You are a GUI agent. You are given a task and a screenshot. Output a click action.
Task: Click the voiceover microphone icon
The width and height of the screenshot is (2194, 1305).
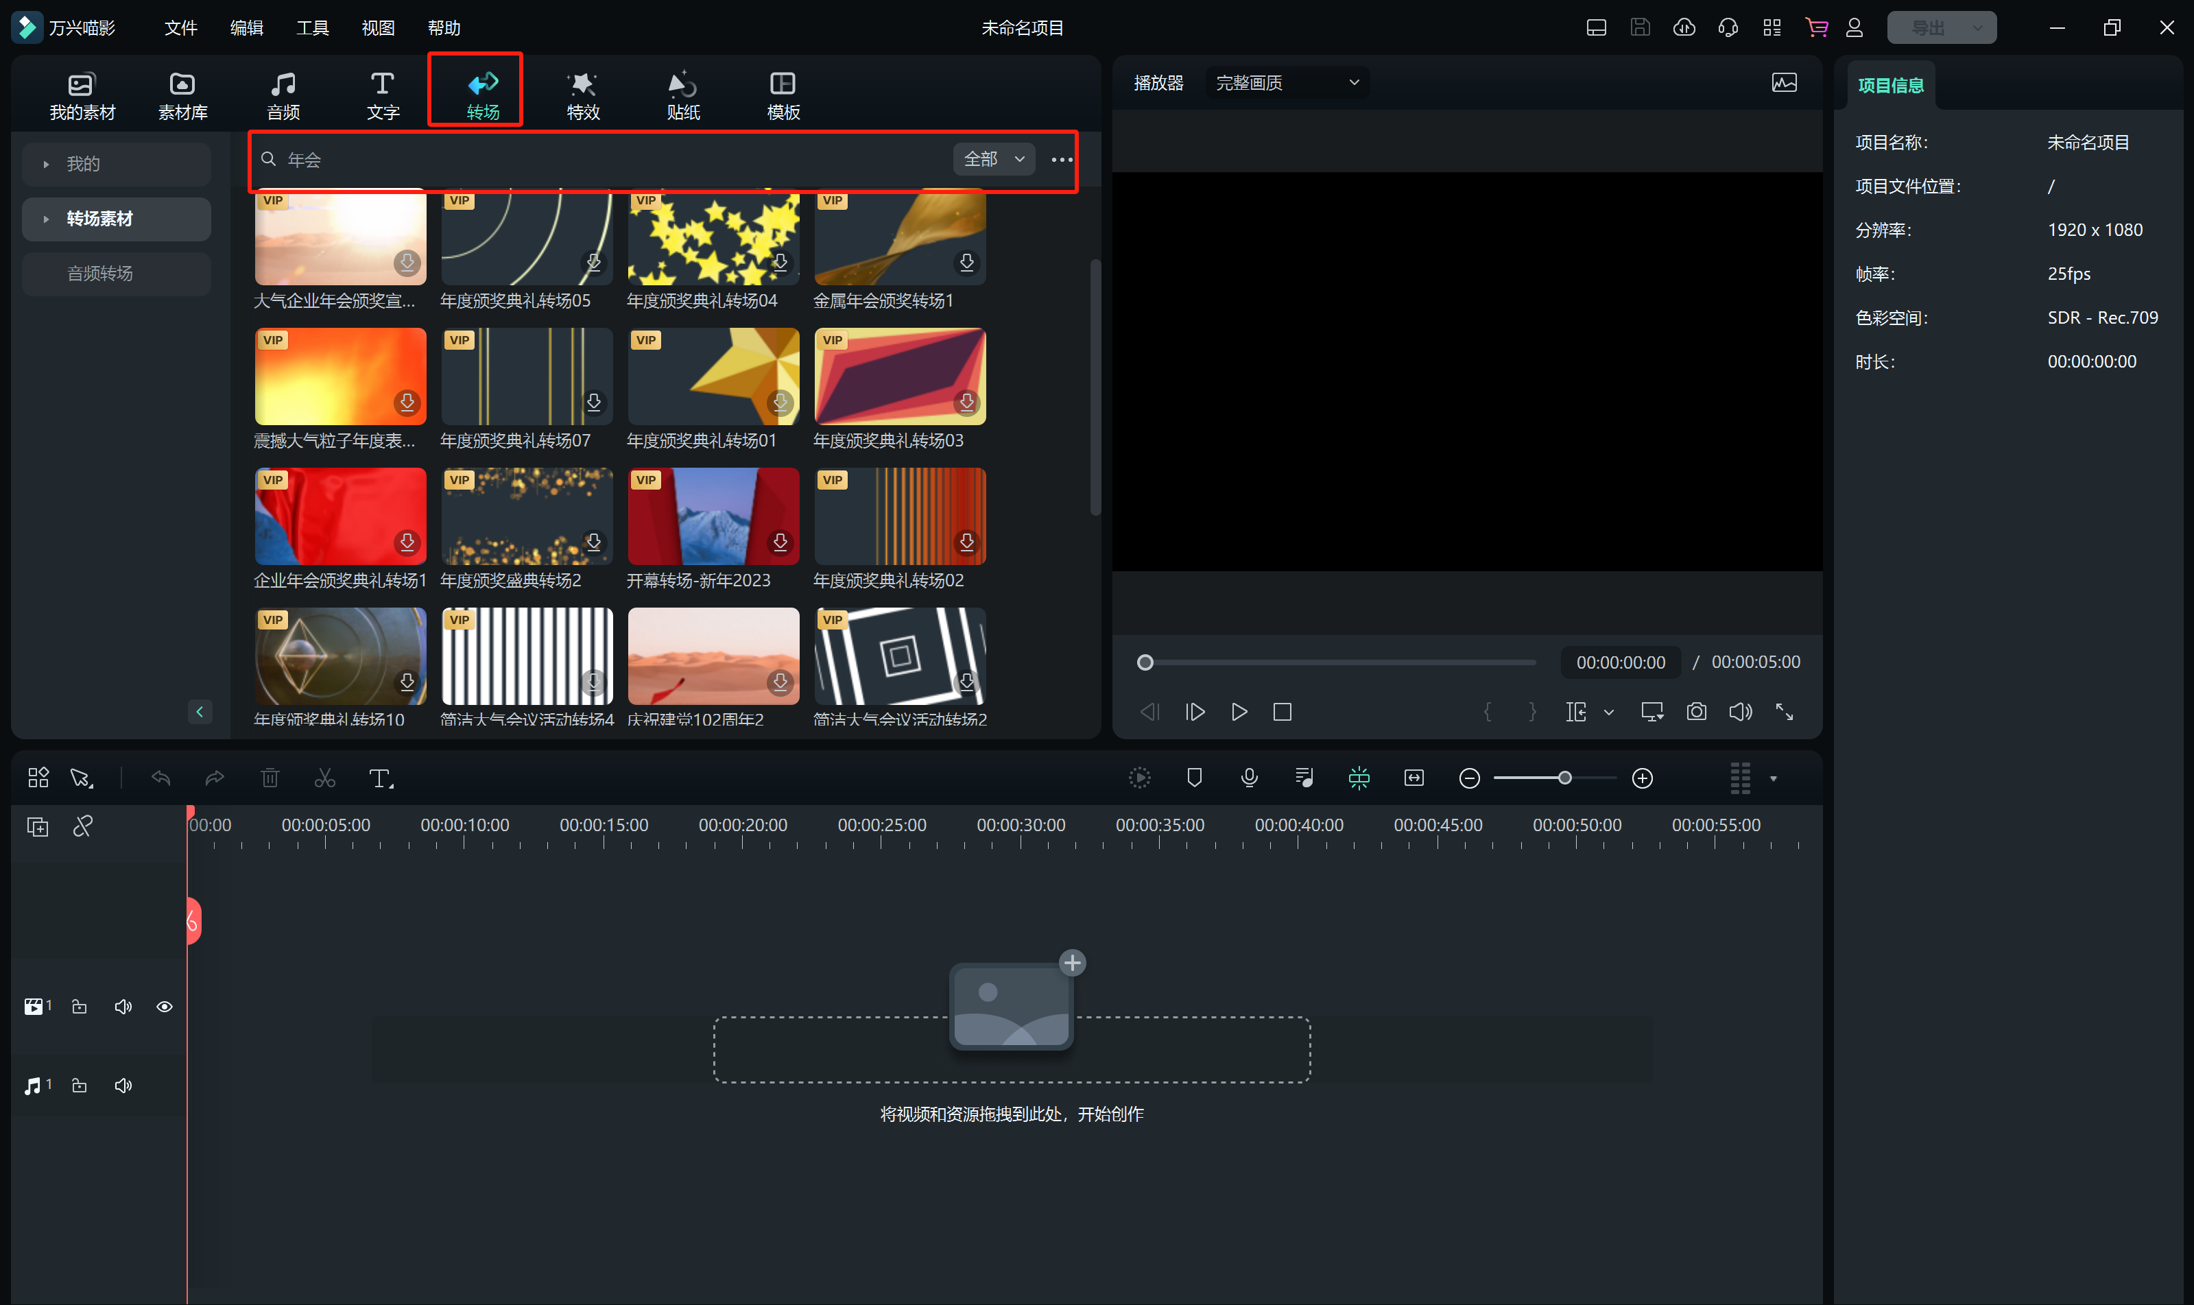click(1249, 778)
